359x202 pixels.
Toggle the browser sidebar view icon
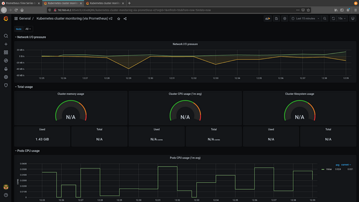pyautogui.click(x=342, y=10)
